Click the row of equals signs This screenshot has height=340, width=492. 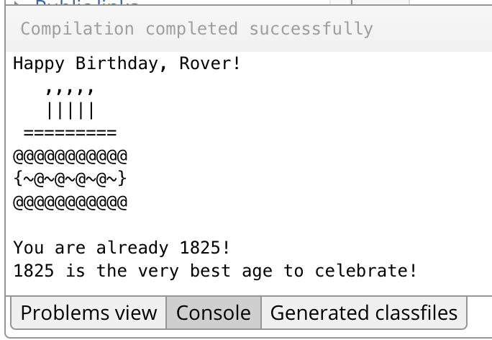pos(70,133)
